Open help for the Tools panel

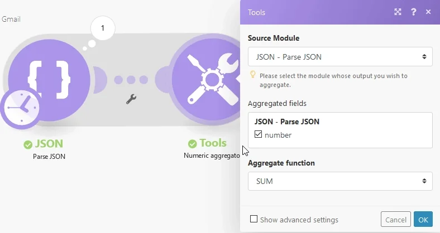point(413,12)
